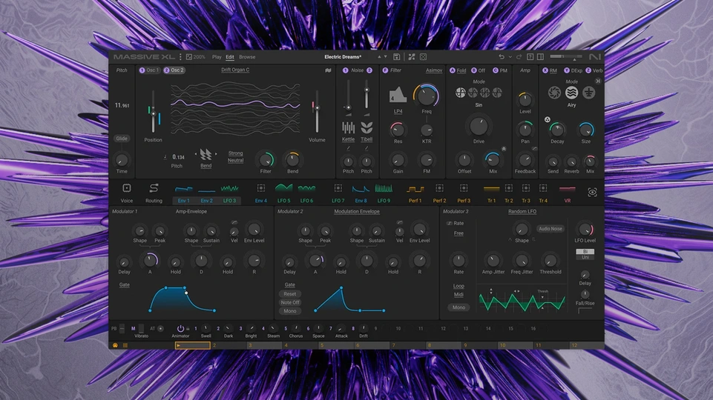Redo with the forward arrow icon
Screen dimensions: 713x400
(x=519, y=57)
